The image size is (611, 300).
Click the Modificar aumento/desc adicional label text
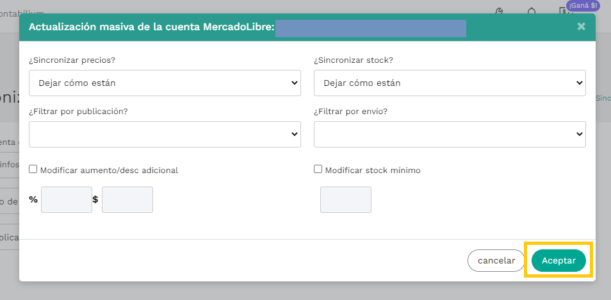click(109, 171)
